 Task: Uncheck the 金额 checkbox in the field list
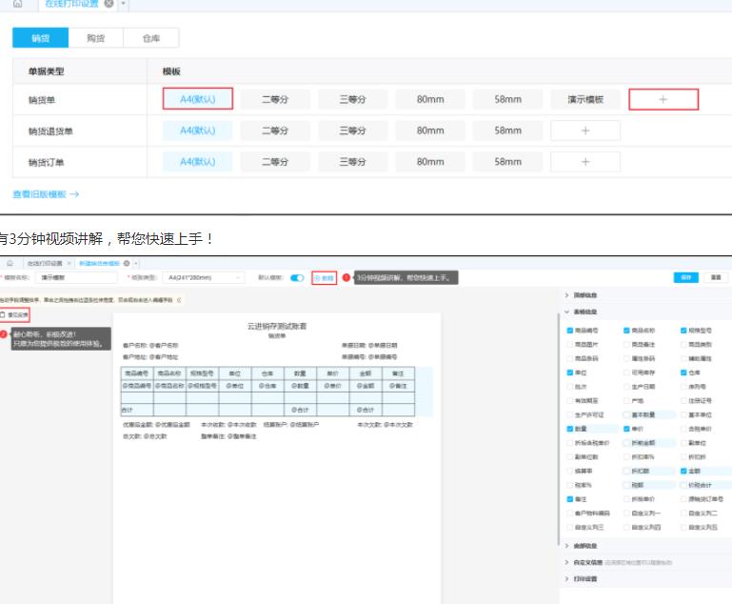[683, 471]
